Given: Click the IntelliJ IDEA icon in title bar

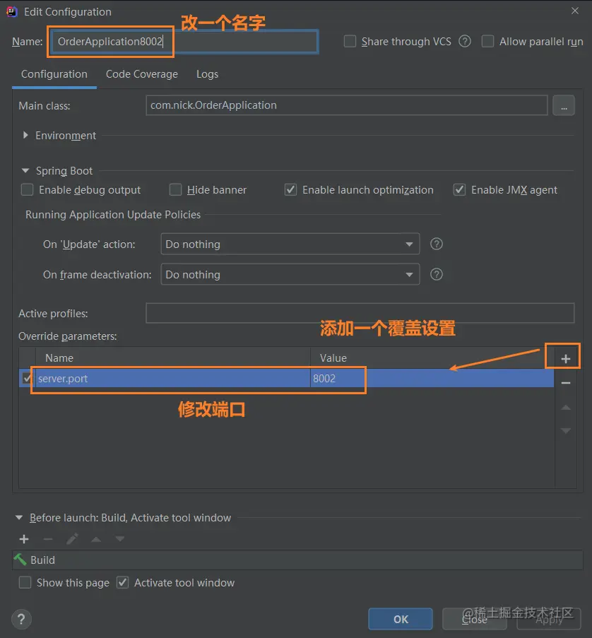Looking at the screenshot, I should 11,12.
